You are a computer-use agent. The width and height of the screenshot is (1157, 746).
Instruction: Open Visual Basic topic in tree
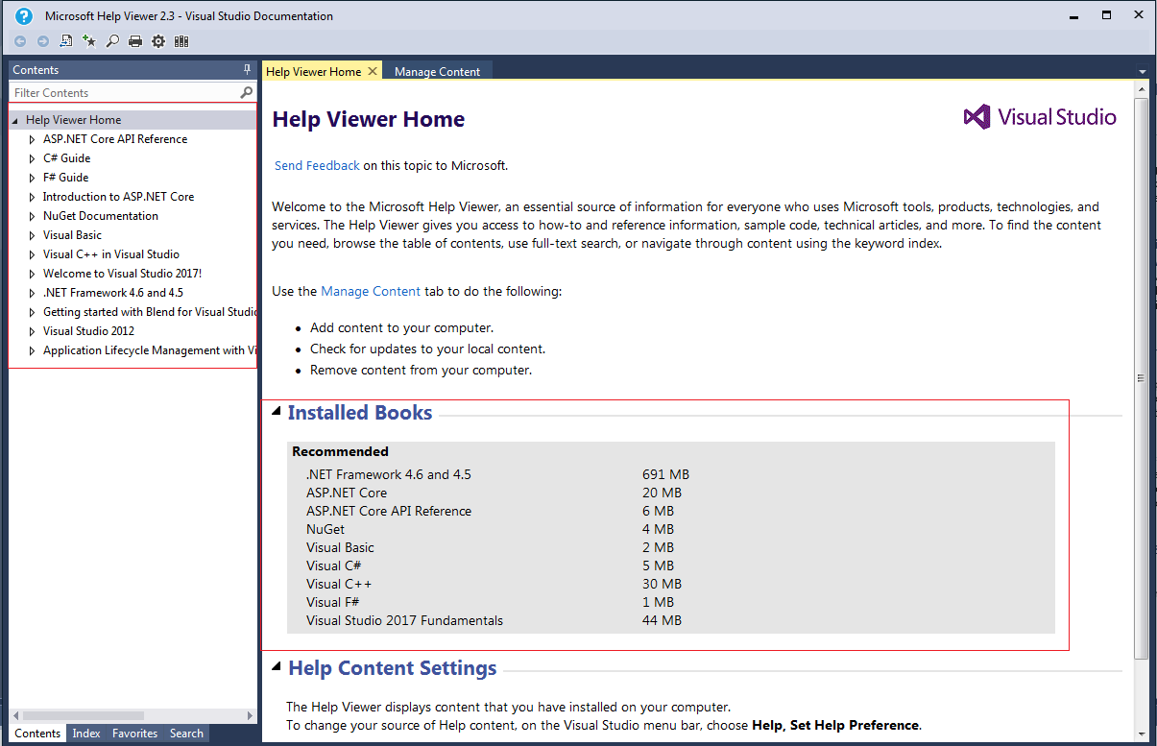[72, 235]
